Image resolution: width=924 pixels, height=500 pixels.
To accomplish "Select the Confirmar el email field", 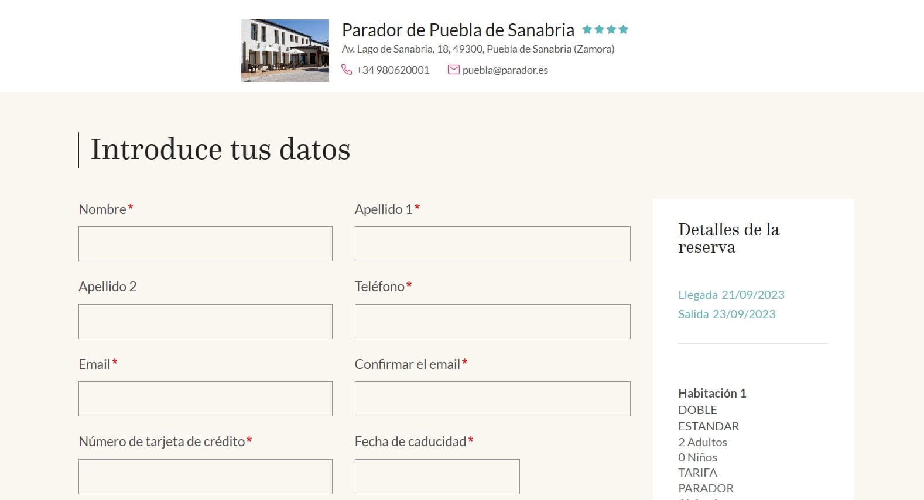I will tap(492, 399).
